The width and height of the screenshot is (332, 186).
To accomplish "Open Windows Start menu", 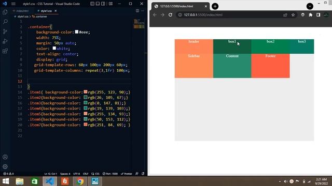I will coord(6,181).
